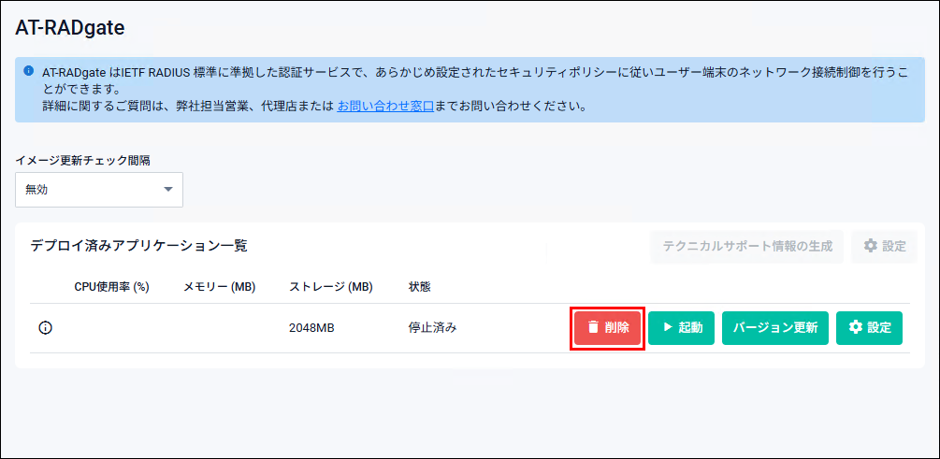Click the row's circled info icon
This screenshot has height=459, width=940.
point(46,328)
